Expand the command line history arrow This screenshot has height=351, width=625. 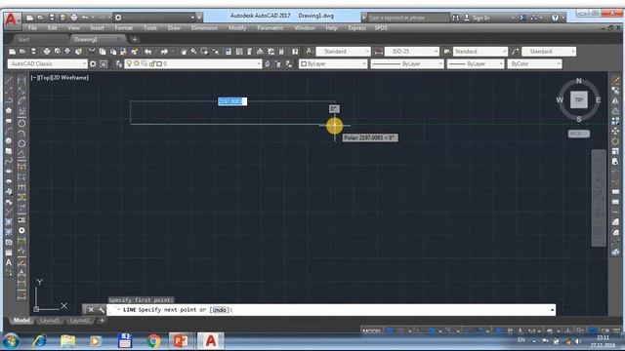[x=552, y=310]
